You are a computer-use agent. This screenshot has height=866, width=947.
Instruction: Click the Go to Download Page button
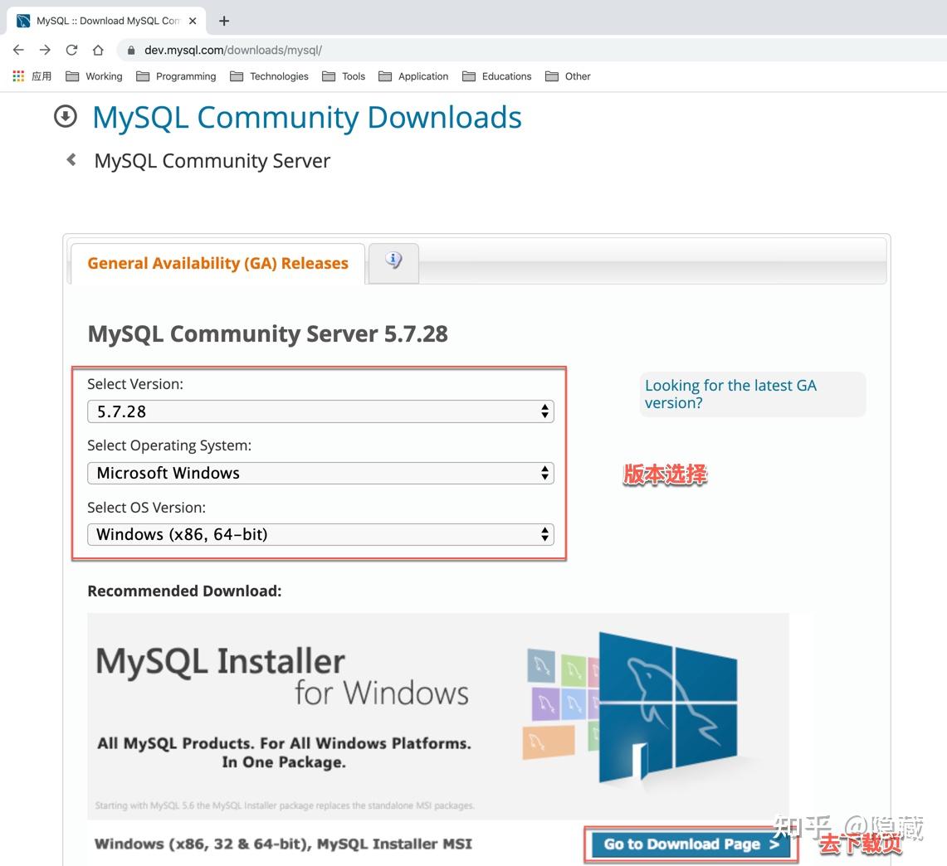tap(690, 844)
